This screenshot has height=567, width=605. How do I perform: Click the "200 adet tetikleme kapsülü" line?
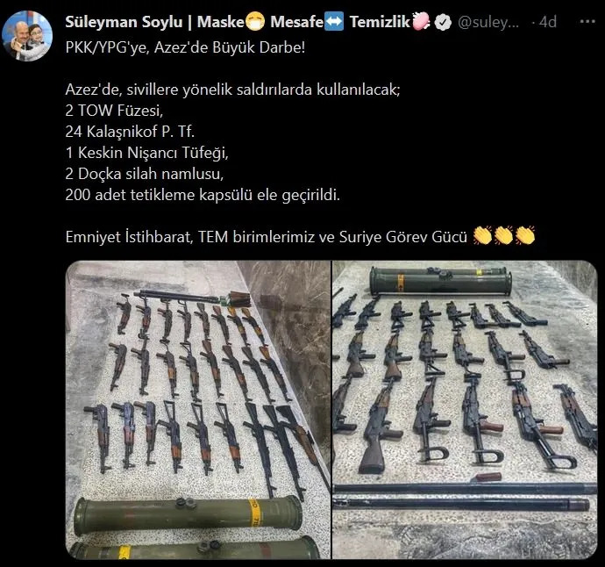[202, 194]
